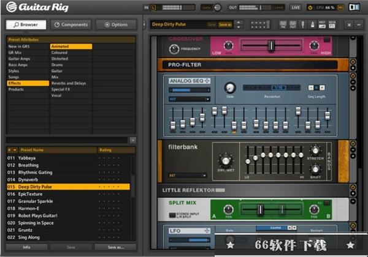
Task: Click the Save as button in the preset bar
Action: click(x=225, y=24)
